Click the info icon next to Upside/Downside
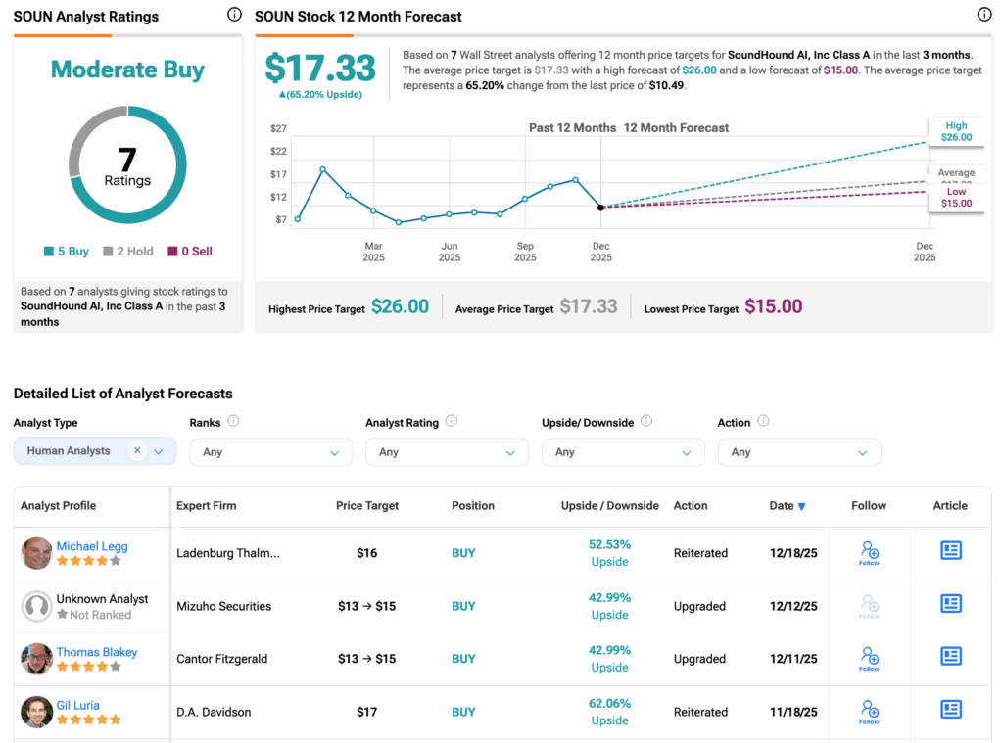 tap(645, 422)
